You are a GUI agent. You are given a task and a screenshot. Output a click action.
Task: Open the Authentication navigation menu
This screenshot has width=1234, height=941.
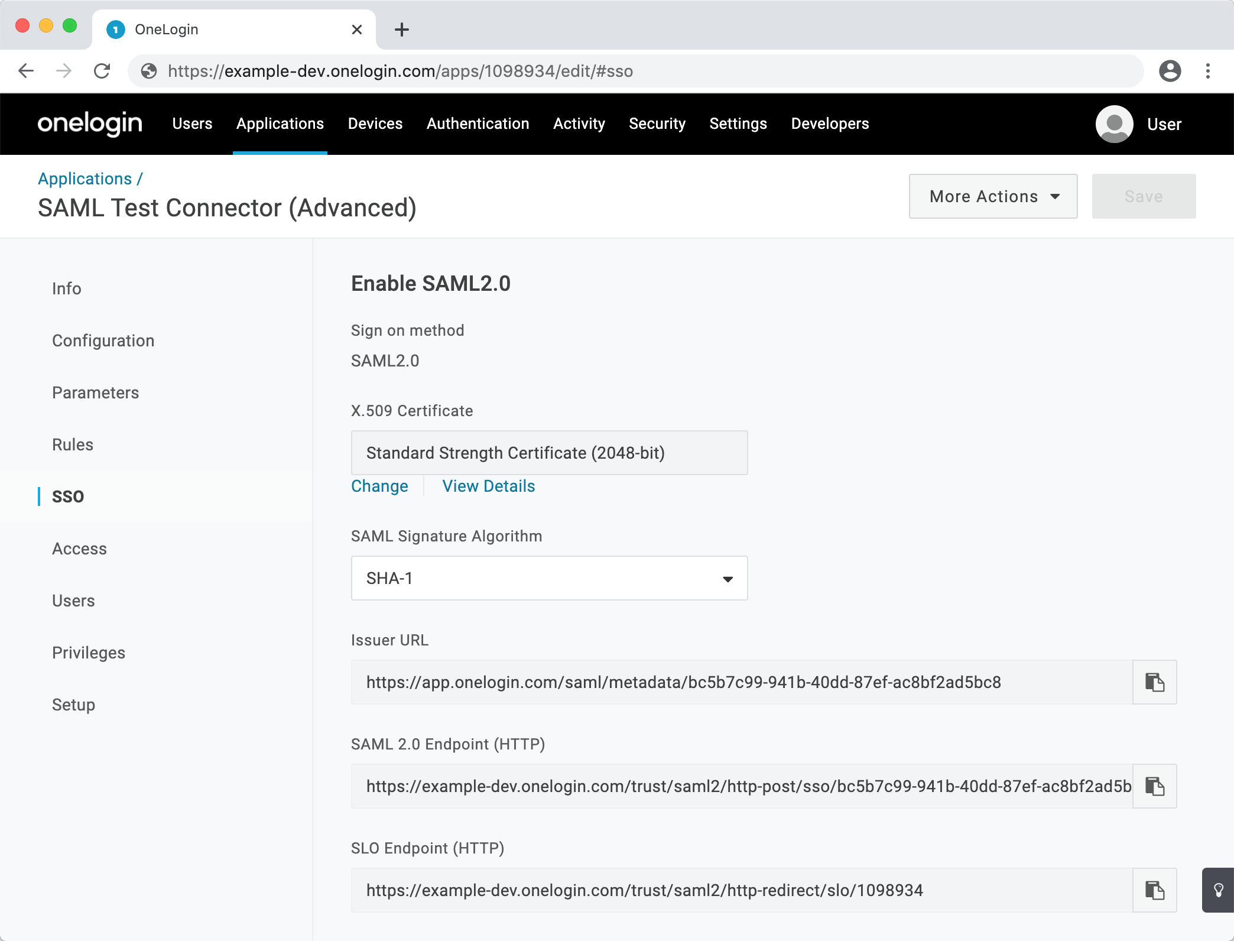pyautogui.click(x=478, y=124)
